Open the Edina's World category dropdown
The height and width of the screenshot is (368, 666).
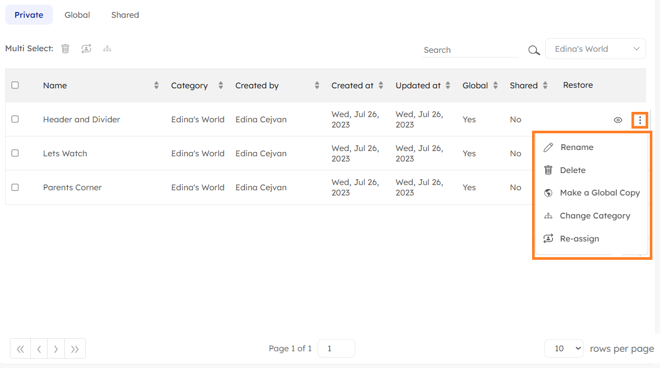(595, 49)
